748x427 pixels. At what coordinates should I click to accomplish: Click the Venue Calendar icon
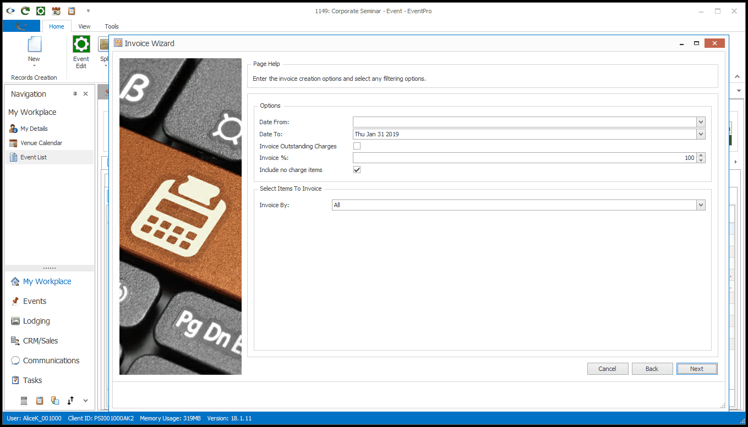13,143
